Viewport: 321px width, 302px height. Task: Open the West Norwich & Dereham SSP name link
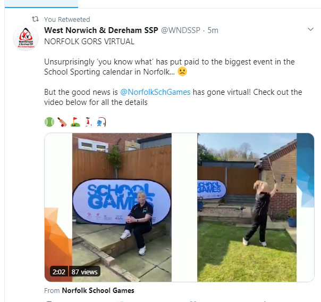(x=101, y=30)
